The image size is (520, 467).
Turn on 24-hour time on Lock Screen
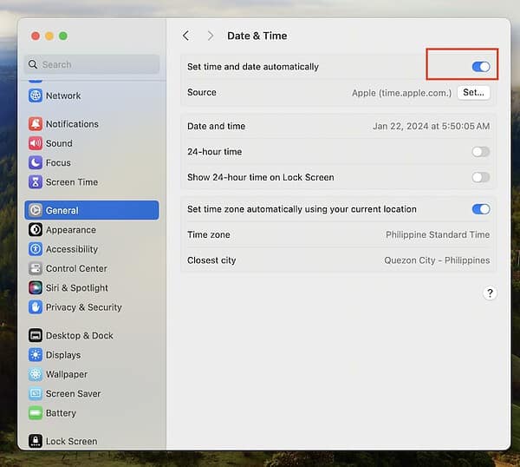pyautogui.click(x=480, y=177)
